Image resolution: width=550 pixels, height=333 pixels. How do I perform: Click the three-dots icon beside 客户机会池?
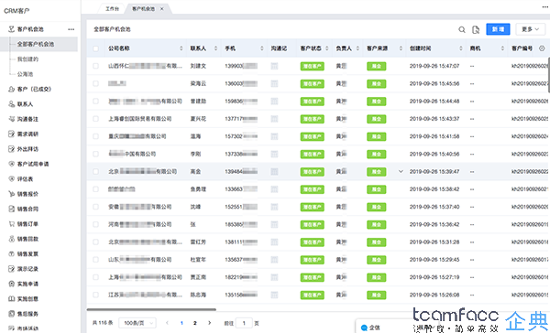coord(71,29)
